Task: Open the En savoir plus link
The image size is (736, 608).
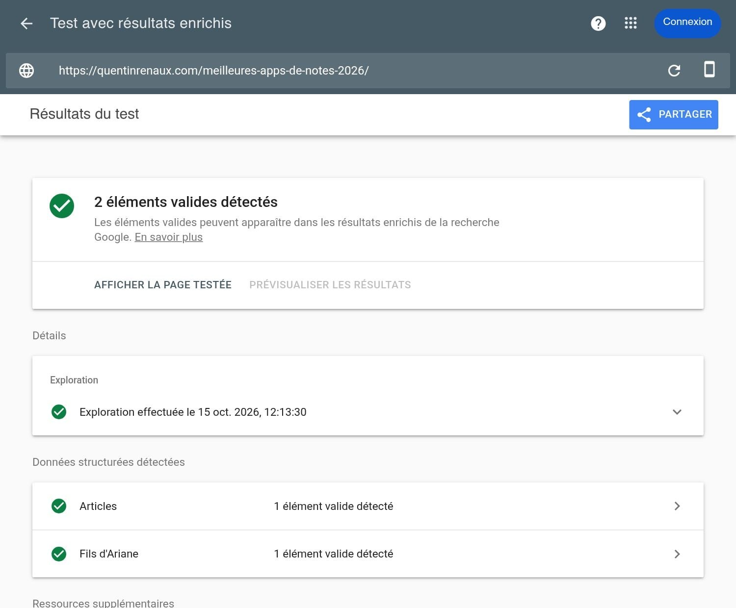Action: point(169,237)
